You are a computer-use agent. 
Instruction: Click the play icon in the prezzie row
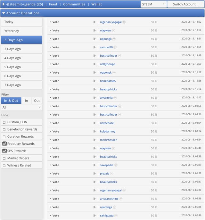(x=94, y=174)
